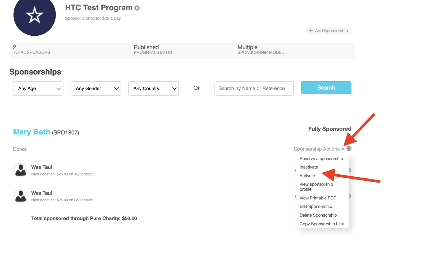Viewport: 448px width, 270px height.
Task: Open the Any Country dropdown
Action: coord(153,89)
